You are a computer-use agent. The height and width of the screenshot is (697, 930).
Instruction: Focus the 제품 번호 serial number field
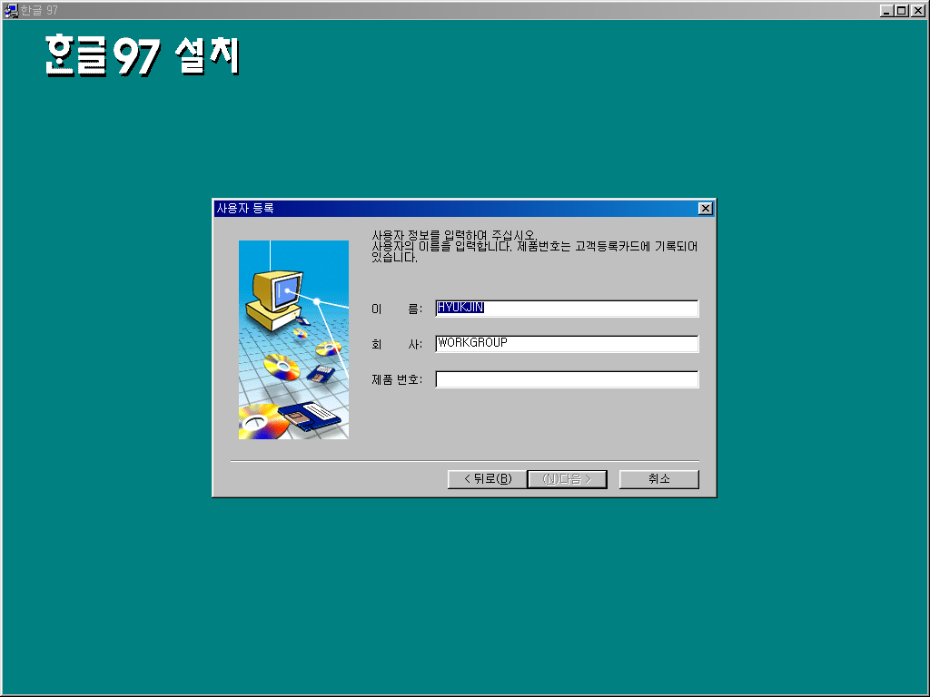click(567, 379)
